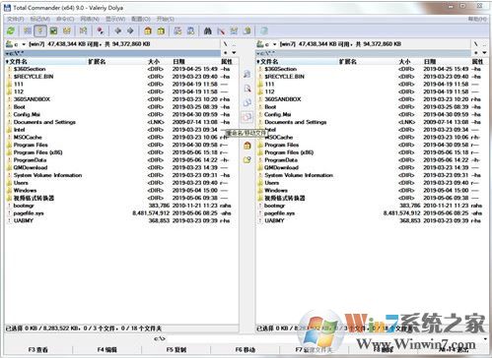Open 网络(N) menu

(90, 19)
